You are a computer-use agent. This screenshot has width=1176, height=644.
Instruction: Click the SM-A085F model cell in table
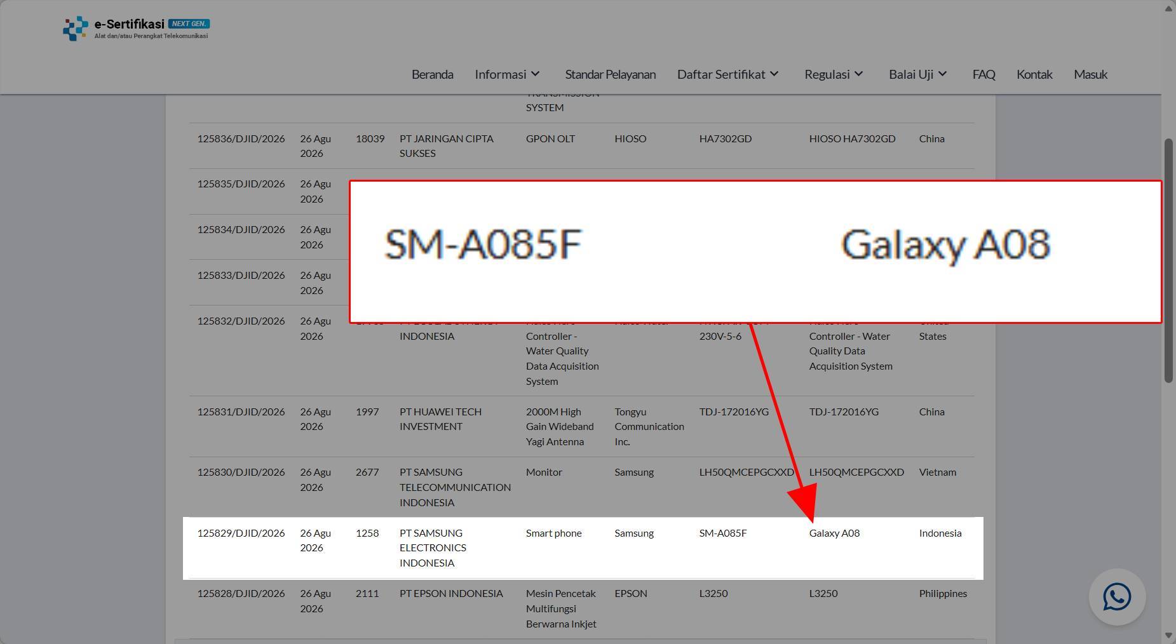[723, 533]
